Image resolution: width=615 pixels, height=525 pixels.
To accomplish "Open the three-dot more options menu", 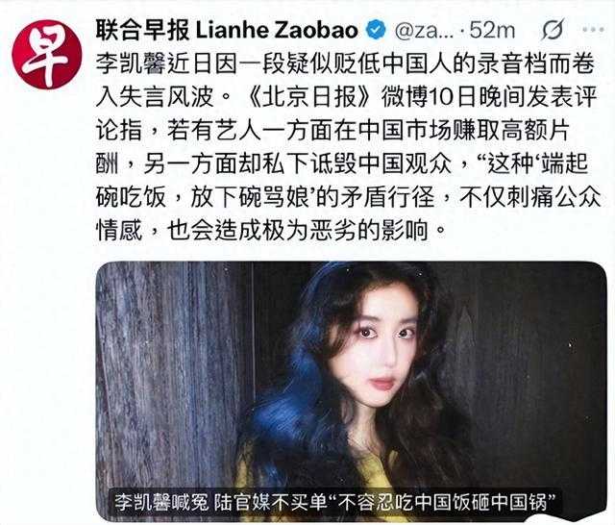I will tap(593, 30).
